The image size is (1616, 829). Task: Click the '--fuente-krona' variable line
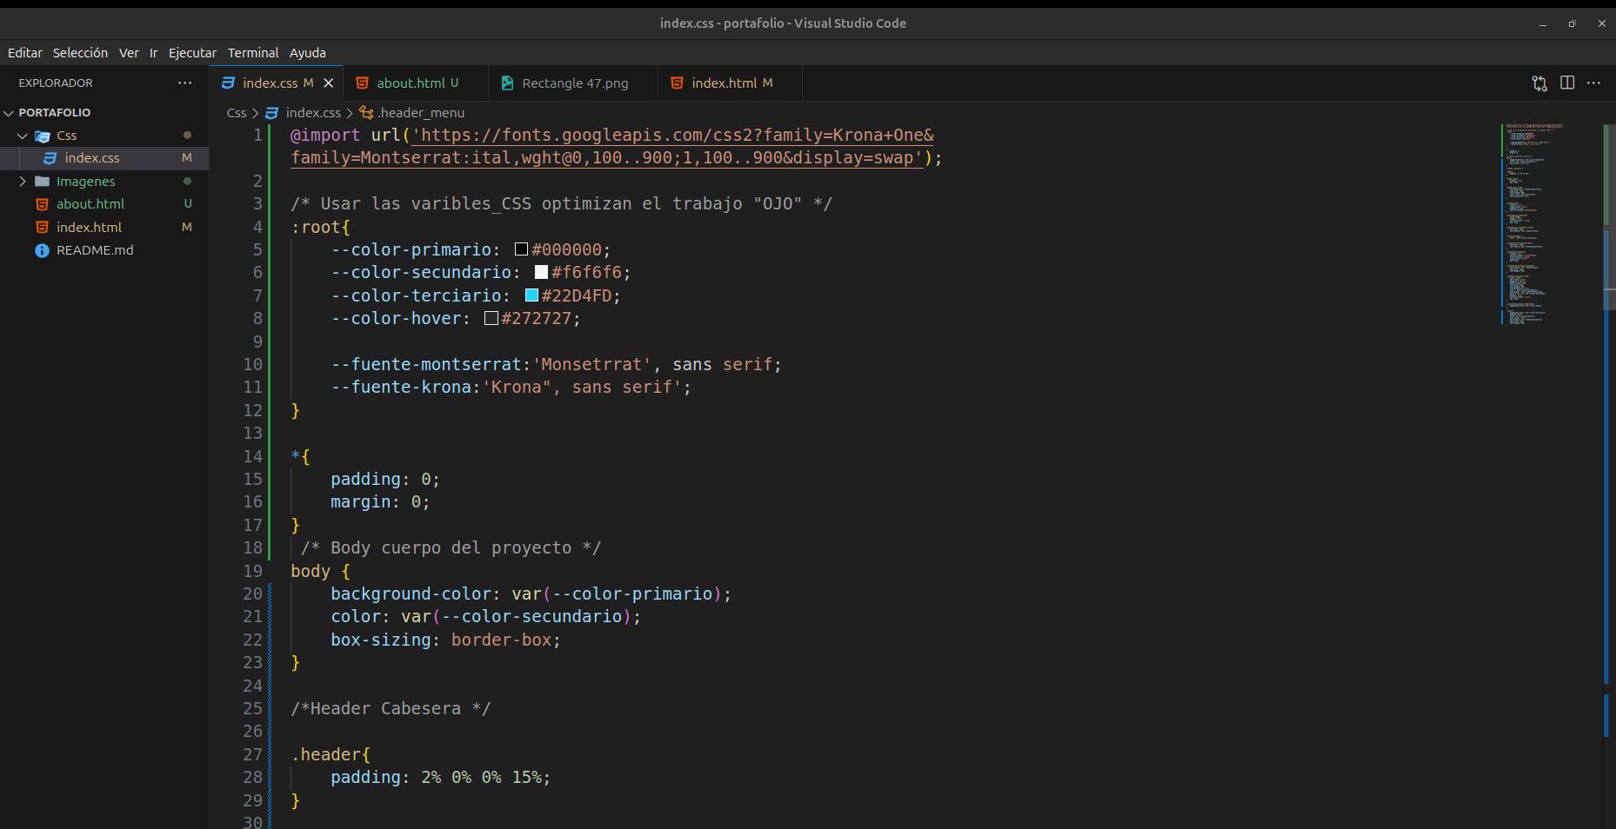pyautogui.click(x=511, y=387)
